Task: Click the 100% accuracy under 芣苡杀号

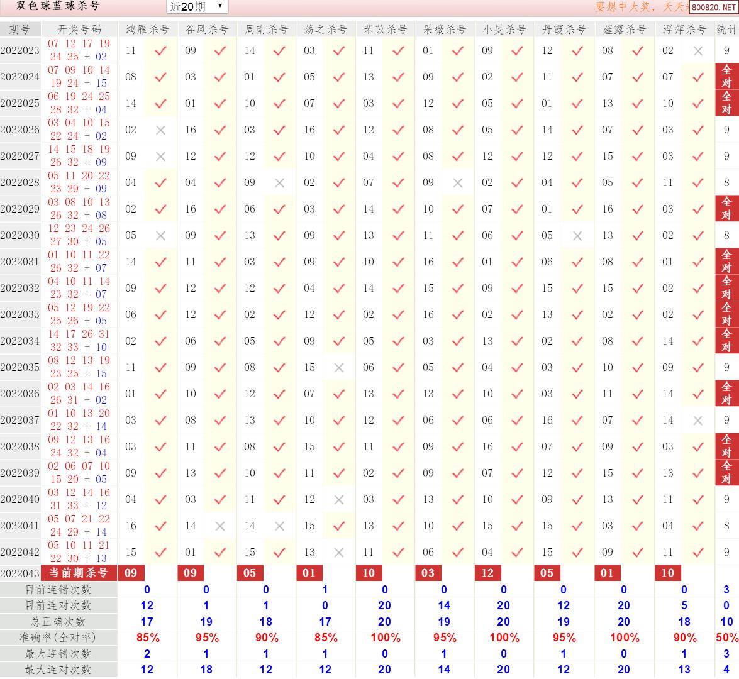Action: 386,638
